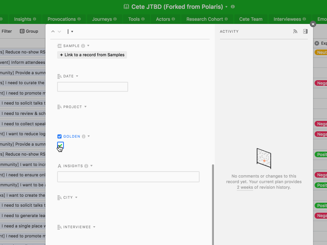Viewport: 327px width, 245px height.
Task: Expand the Interviewee field dropdown
Action: tap(95, 227)
